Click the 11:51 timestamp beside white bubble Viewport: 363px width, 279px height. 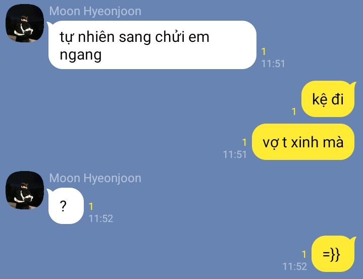(273, 64)
